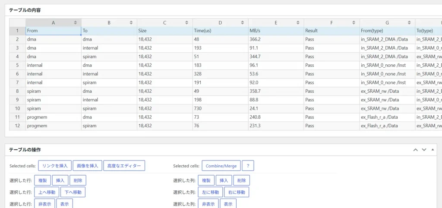Screen dimensions: 442x208
Task: Delete selected row with 削除 button
Action: pos(78,180)
